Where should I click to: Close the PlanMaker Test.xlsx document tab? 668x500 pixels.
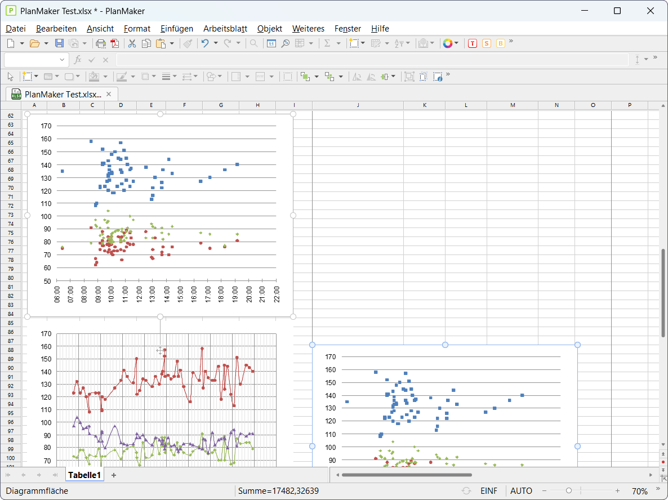(109, 94)
